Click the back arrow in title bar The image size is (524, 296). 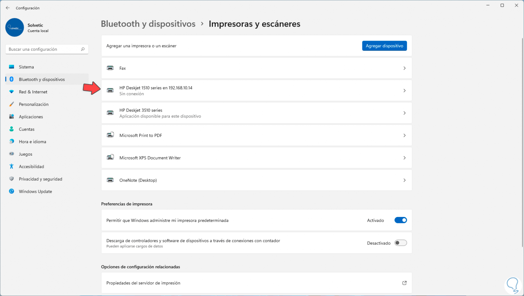(8, 8)
